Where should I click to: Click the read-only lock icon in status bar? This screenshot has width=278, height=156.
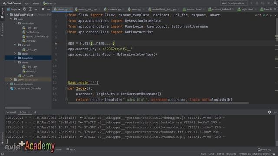coord(274,154)
